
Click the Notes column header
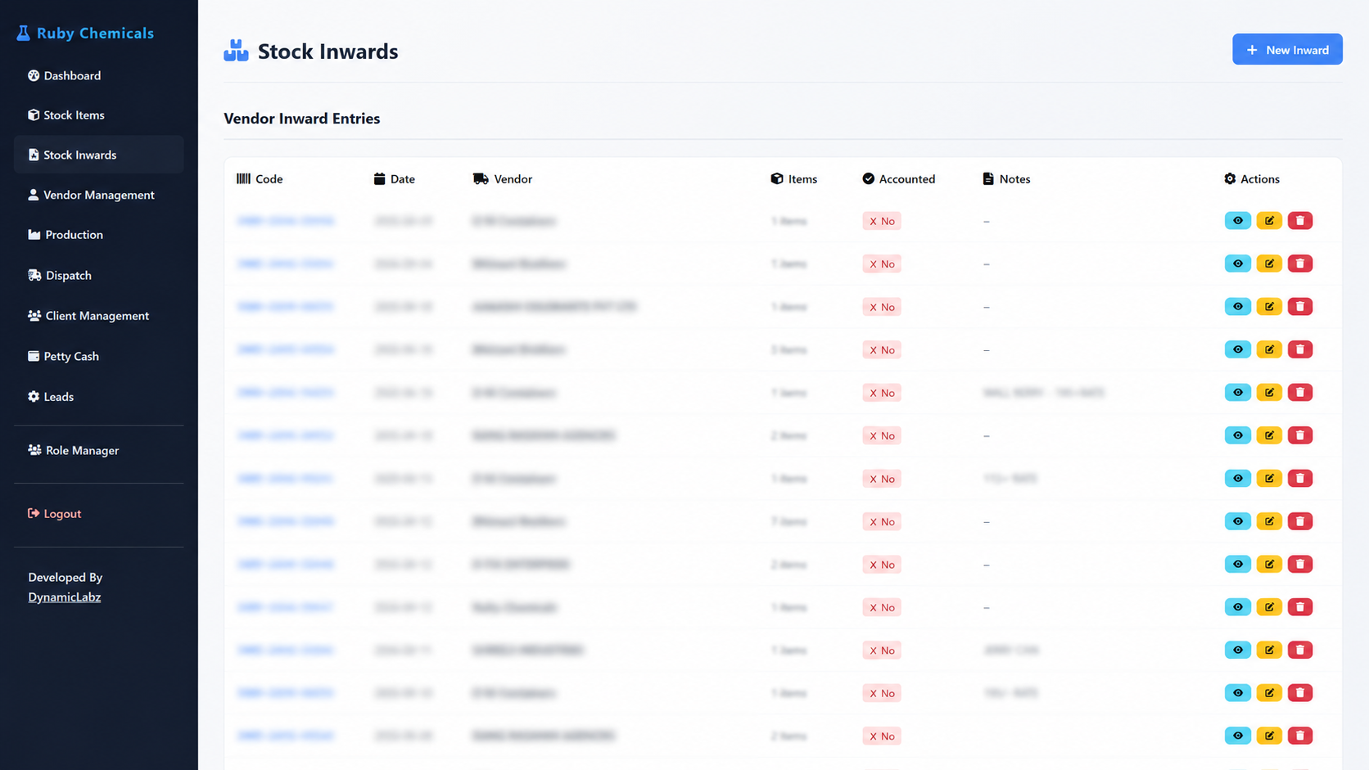1006,179
